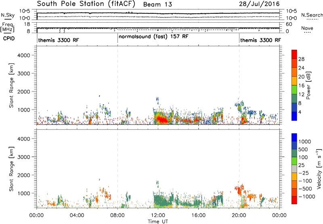The image size is (323, 224).
Task: Click the '10^5' label on the right noise axis
Action: pos(291,11)
